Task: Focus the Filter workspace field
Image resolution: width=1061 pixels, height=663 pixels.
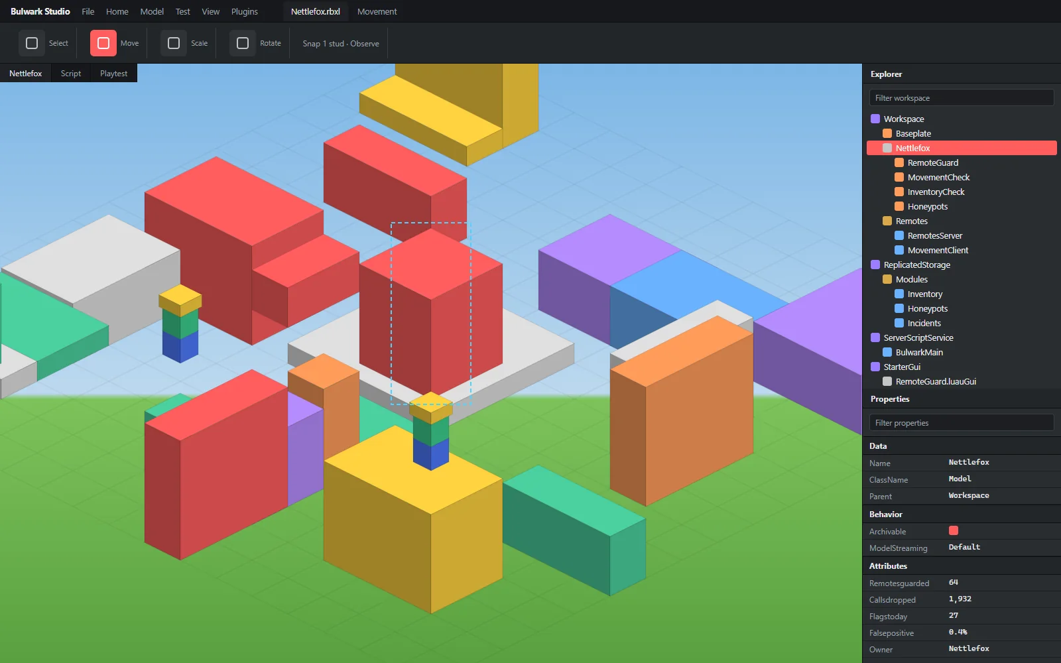Action: (x=962, y=97)
